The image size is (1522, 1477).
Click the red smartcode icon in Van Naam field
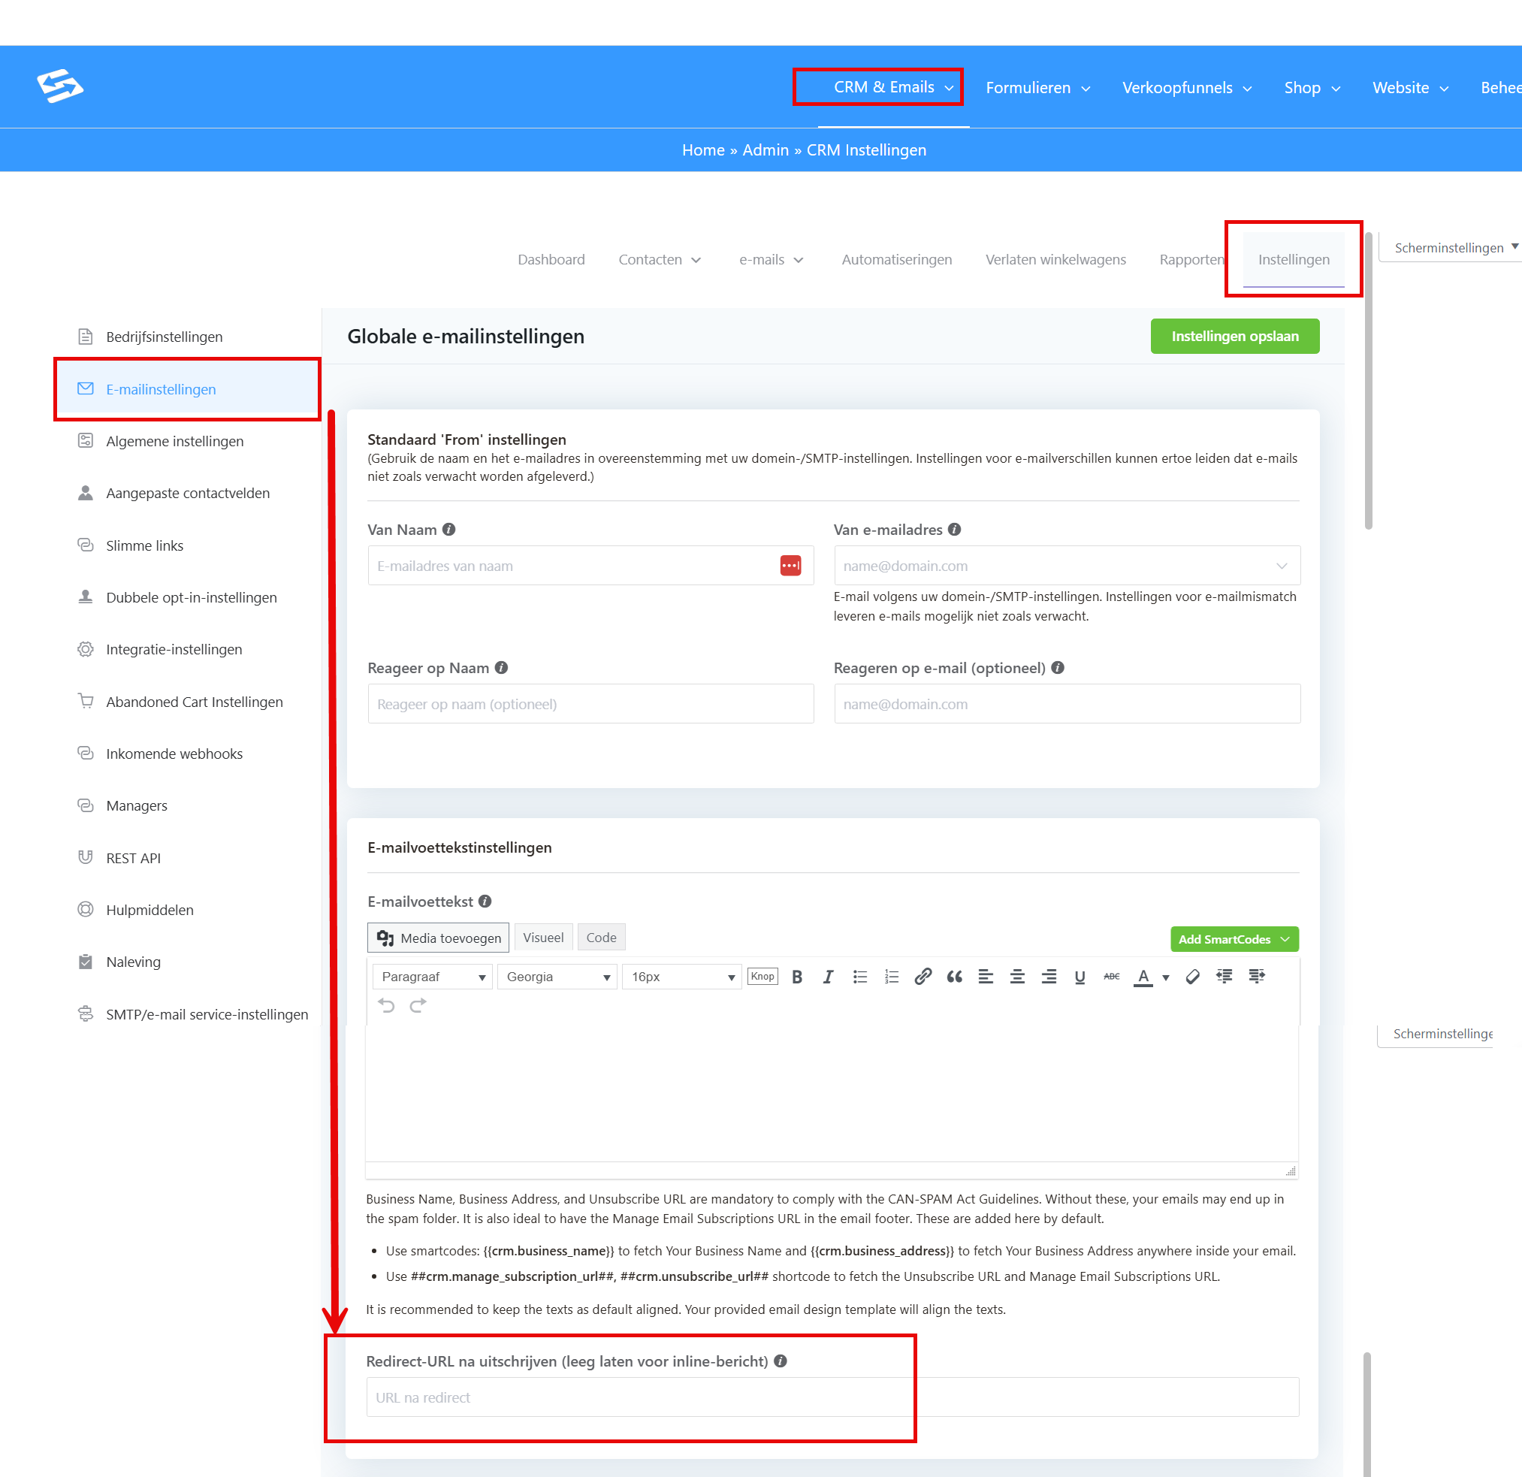[x=790, y=565]
